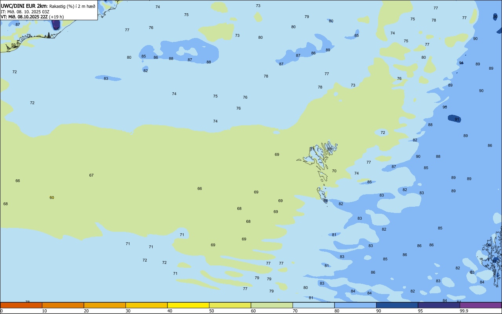Click the orange 10–20 legend swatch
This screenshot has width=502, height=314.
coord(63,305)
